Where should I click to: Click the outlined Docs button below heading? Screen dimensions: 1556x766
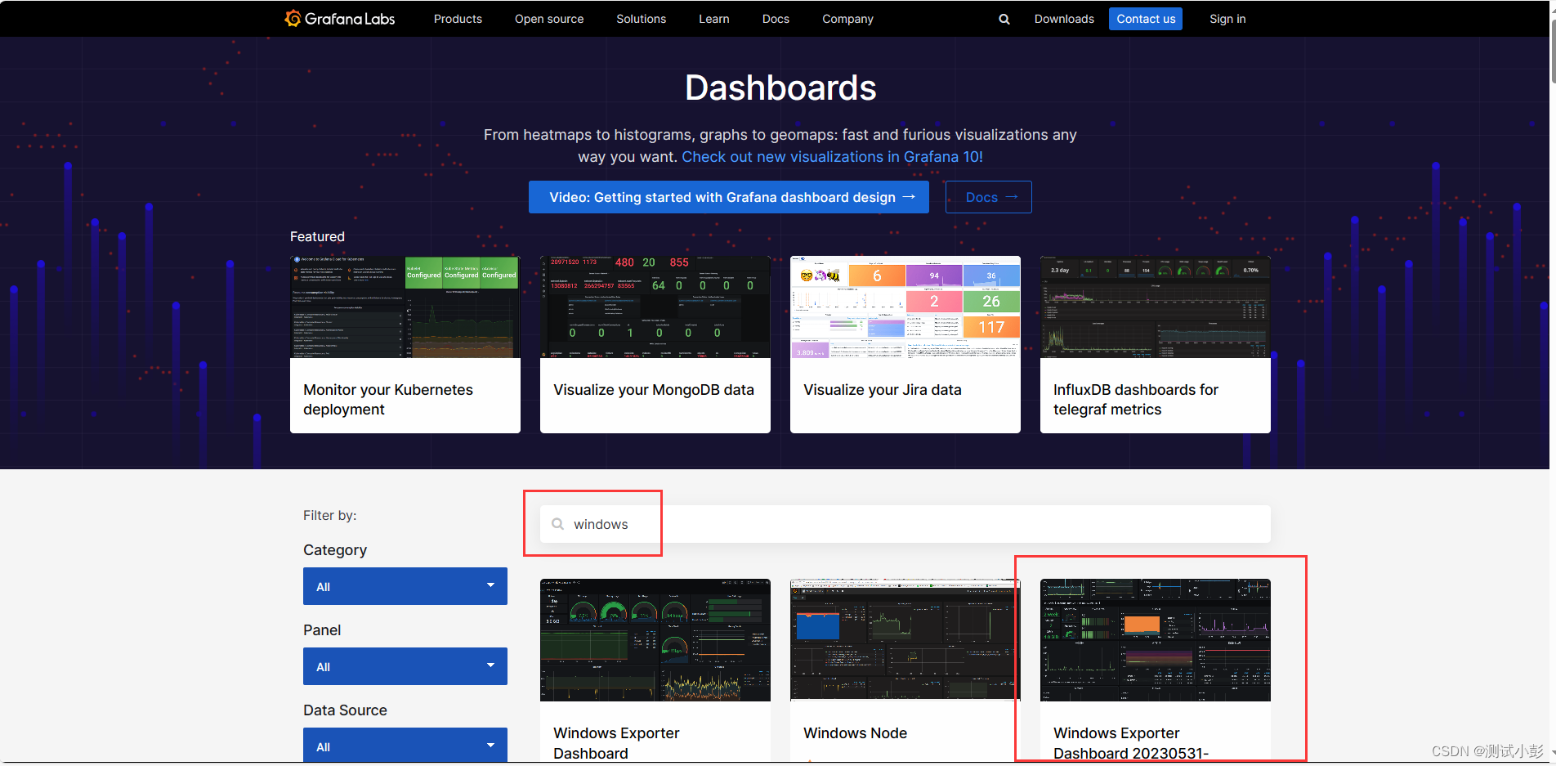989,197
